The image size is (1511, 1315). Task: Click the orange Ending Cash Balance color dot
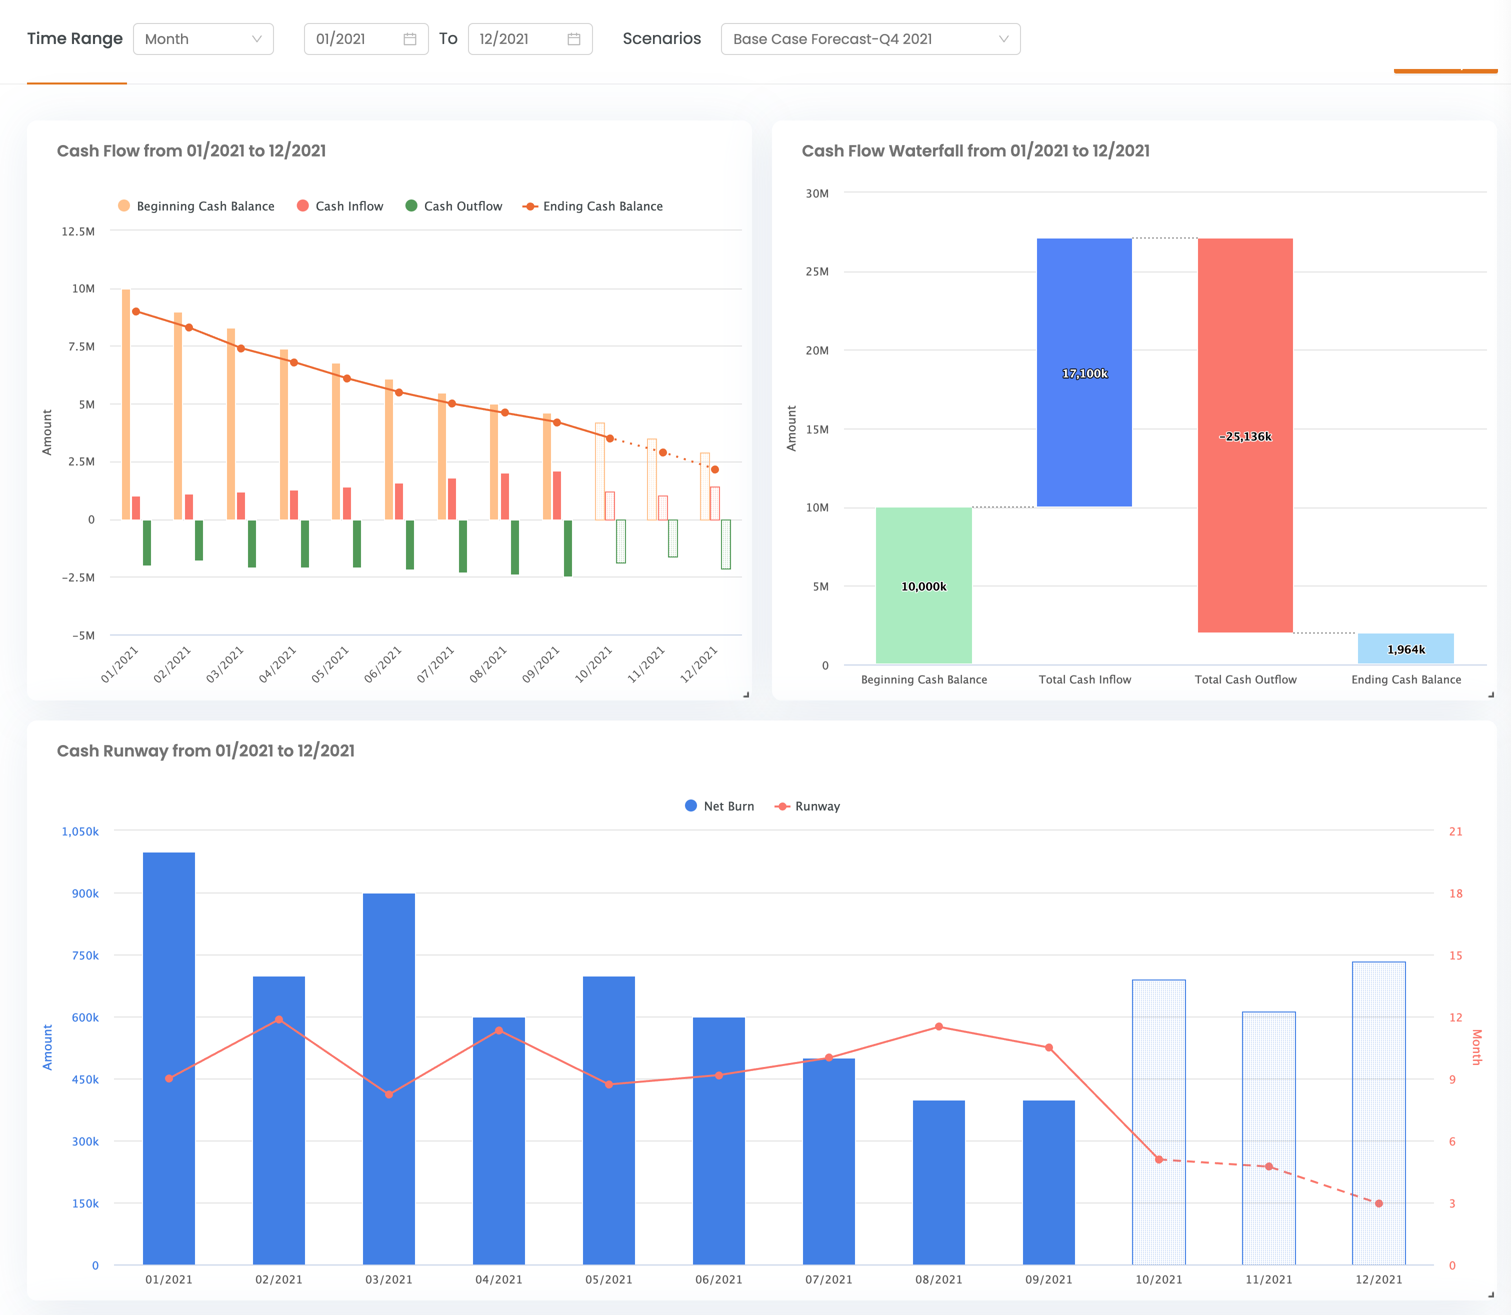coord(530,206)
